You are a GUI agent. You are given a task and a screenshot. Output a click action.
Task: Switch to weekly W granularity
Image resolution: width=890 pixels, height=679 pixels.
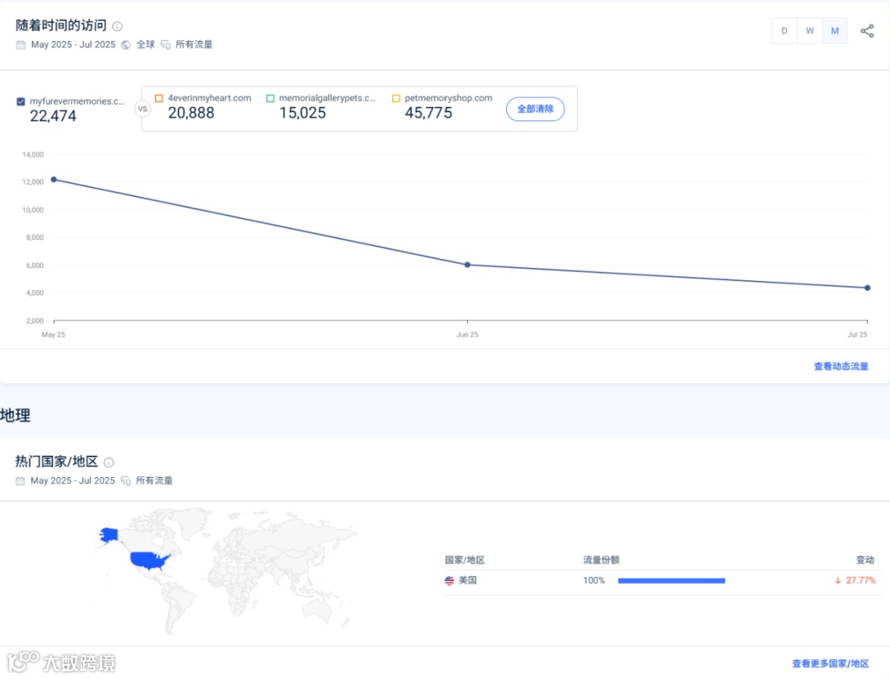pyautogui.click(x=809, y=30)
